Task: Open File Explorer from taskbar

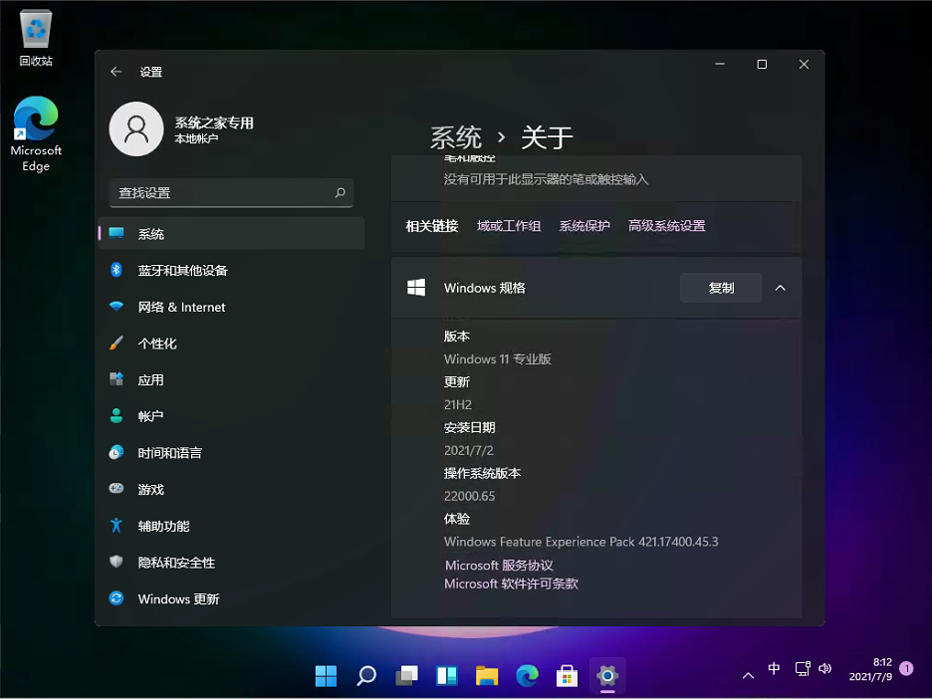Action: point(487,676)
